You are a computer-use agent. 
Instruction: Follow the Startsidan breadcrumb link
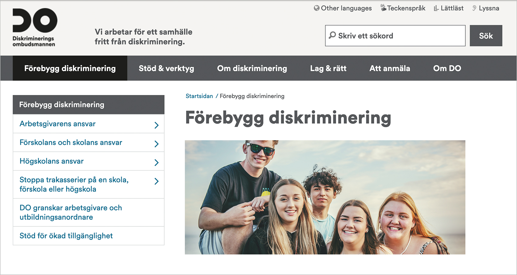click(x=199, y=96)
